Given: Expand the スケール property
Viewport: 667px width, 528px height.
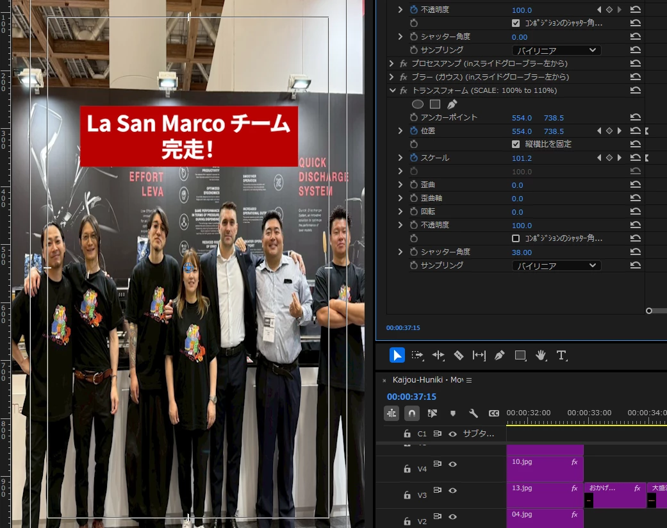Looking at the screenshot, I should [400, 158].
